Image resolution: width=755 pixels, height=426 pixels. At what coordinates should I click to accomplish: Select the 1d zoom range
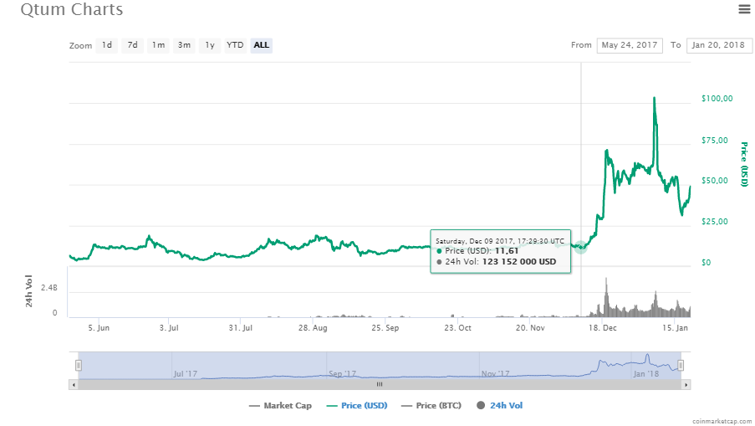pyautogui.click(x=106, y=45)
